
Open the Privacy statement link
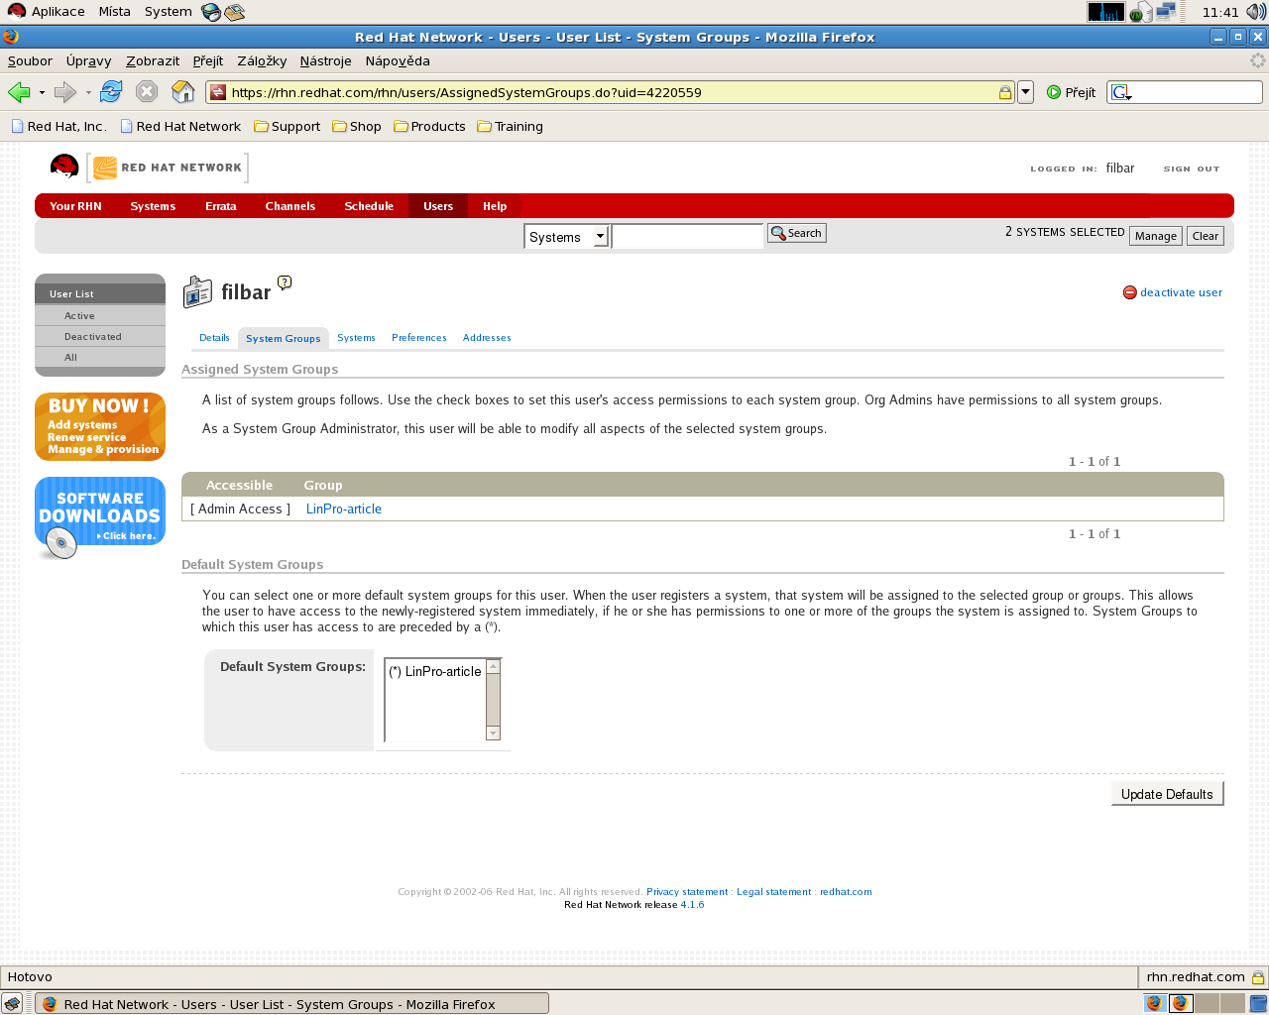click(x=687, y=892)
